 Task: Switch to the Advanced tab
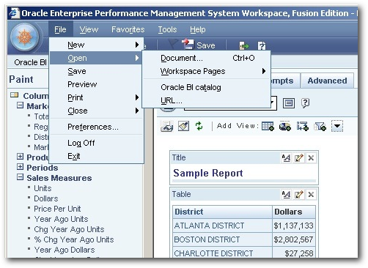click(x=327, y=81)
